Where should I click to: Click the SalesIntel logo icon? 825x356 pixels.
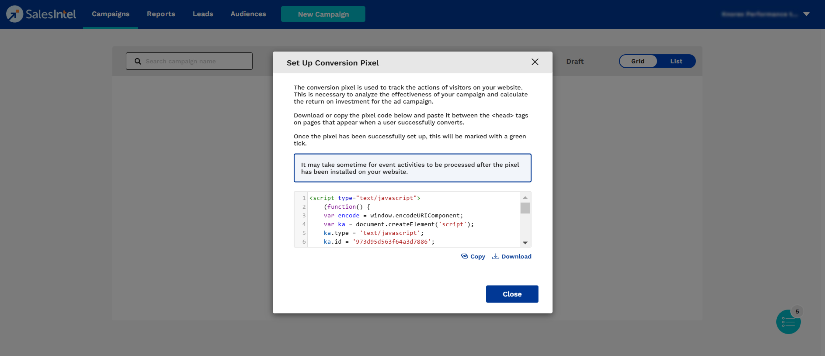[x=14, y=14]
